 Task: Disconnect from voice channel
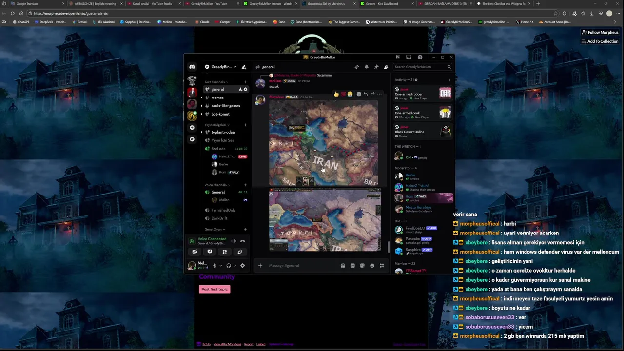[242, 241]
